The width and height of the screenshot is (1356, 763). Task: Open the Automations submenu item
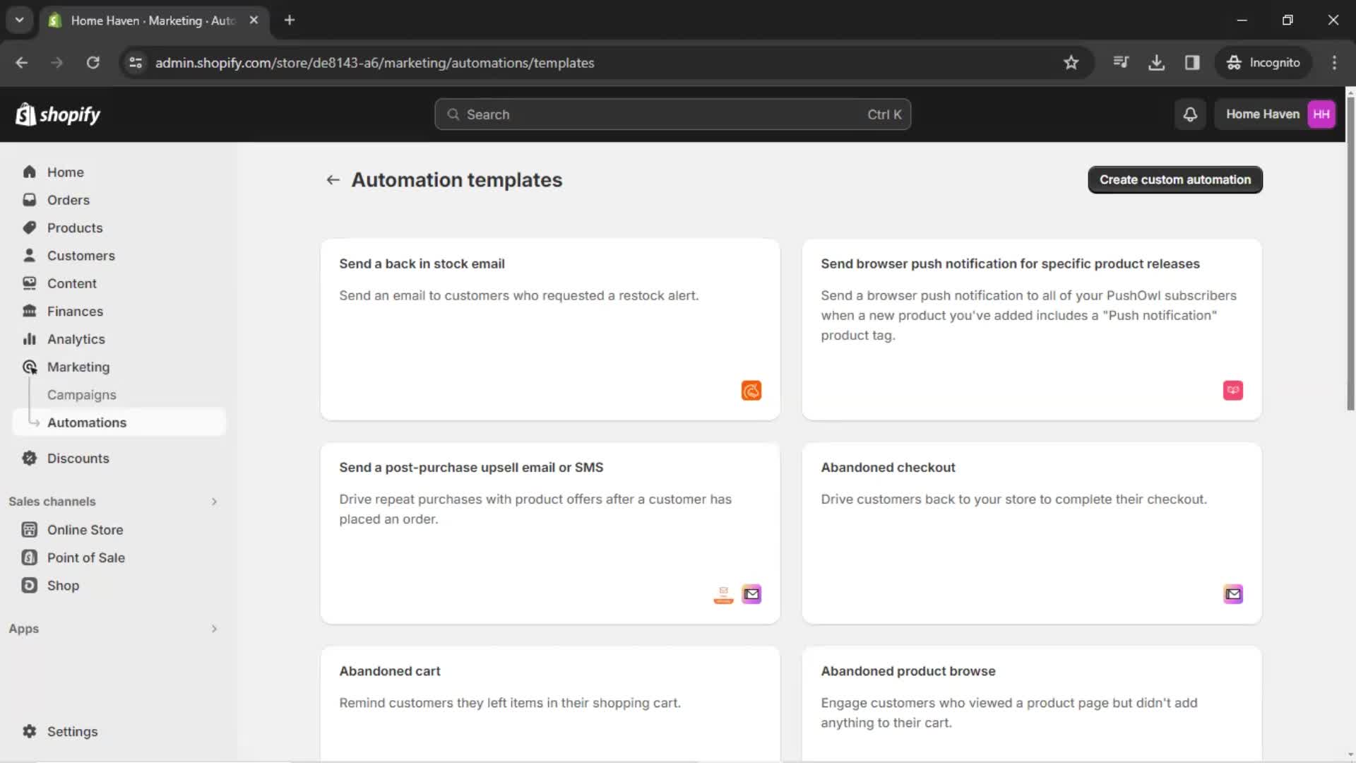[87, 422]
